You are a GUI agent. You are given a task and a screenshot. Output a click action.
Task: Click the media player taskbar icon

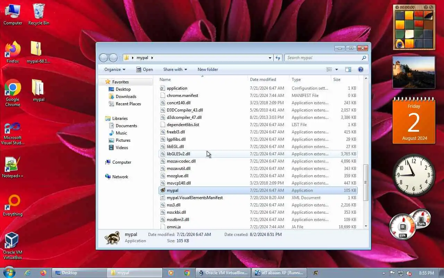[x=171, y=273]
